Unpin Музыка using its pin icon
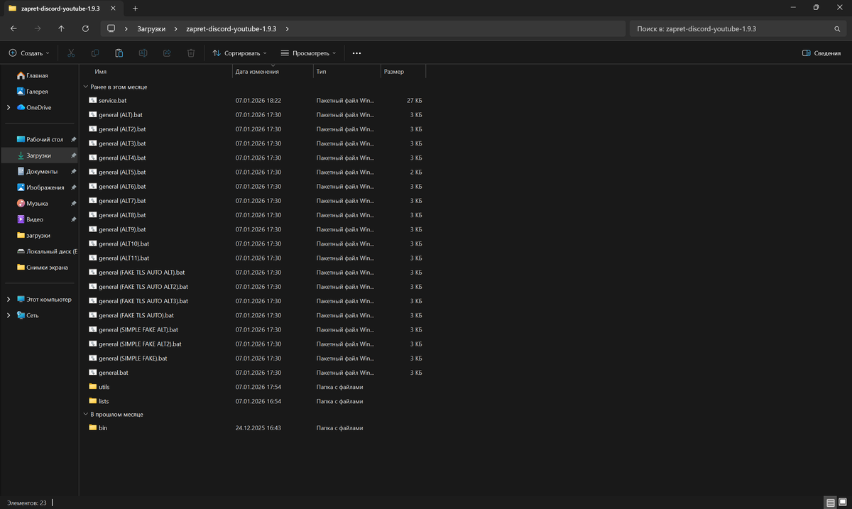This screenshot has width=852, height=509. click(73, 204)
